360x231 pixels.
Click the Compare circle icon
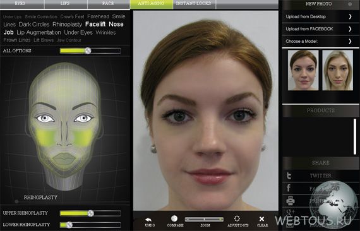click(174, 218)
